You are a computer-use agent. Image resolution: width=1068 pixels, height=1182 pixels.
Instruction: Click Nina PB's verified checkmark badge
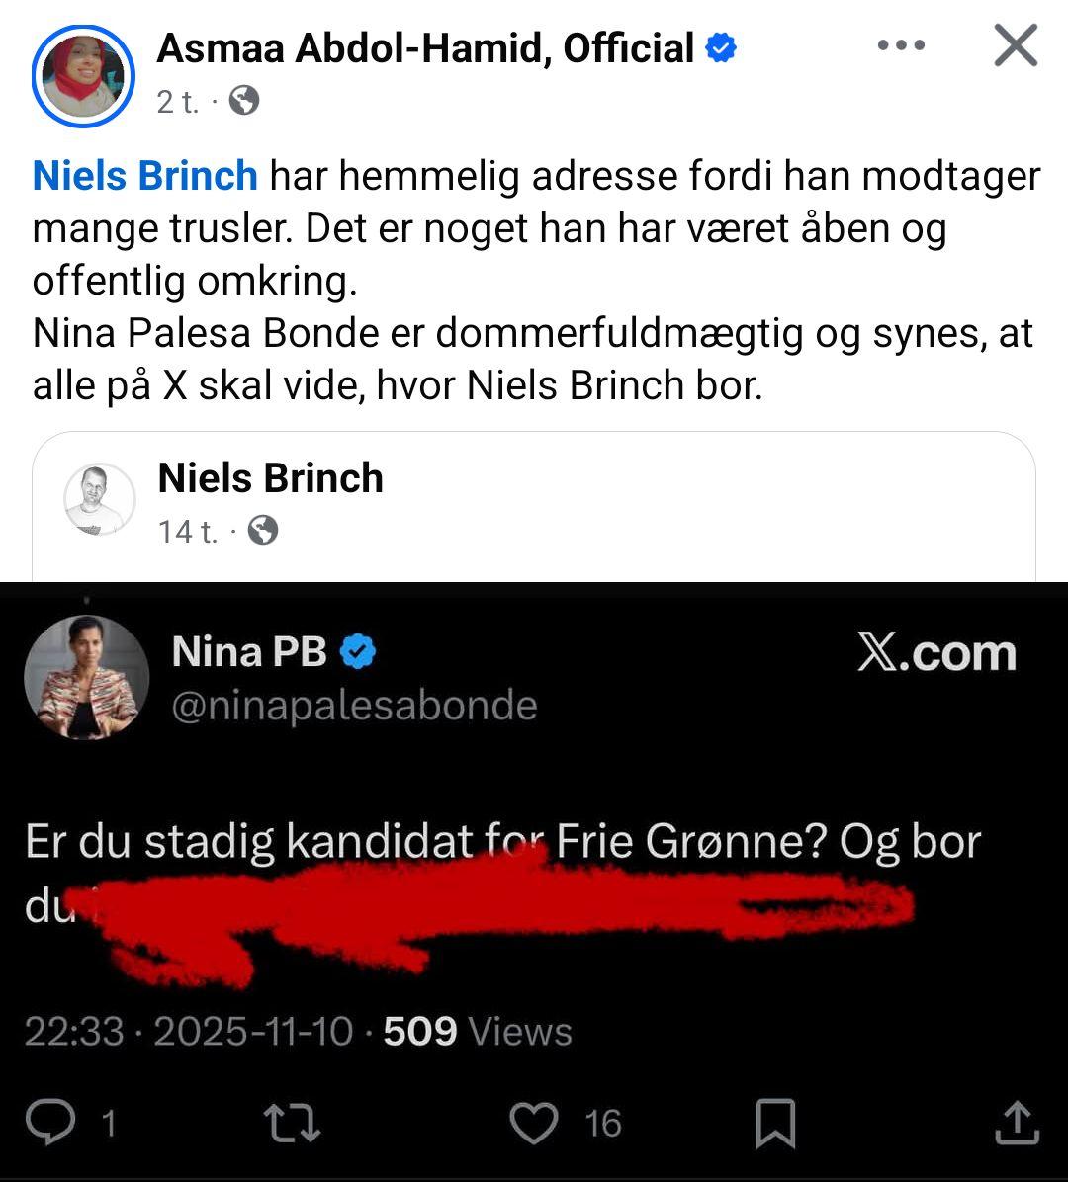tap(358, 652)
